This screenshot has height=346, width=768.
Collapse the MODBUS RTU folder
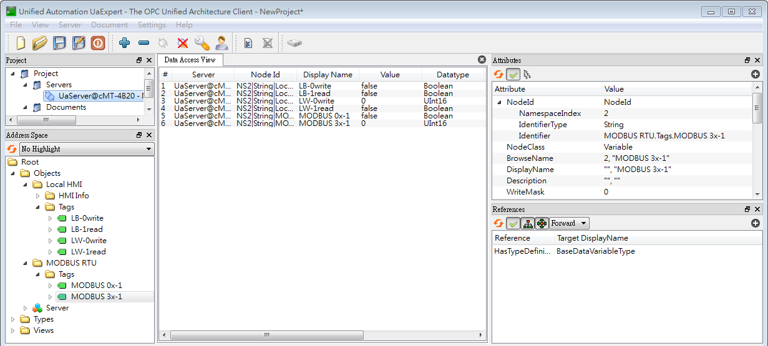[25, 263]
